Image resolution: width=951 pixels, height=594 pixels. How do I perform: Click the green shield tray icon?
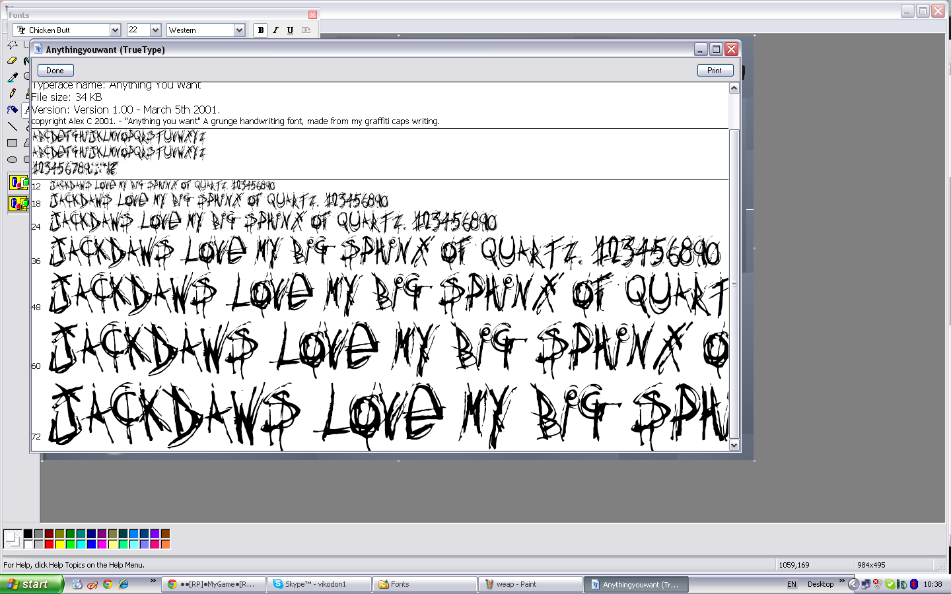click(x=890, y=584)
